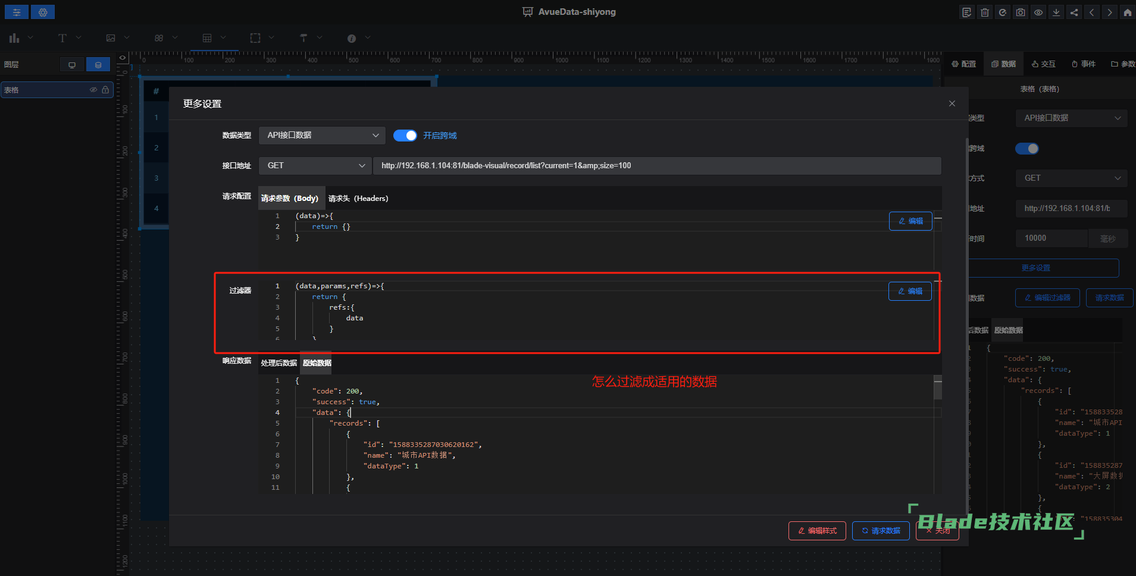Open the 数据类型 API接口数据 dropdown in dialog

(x=322, y=136)
